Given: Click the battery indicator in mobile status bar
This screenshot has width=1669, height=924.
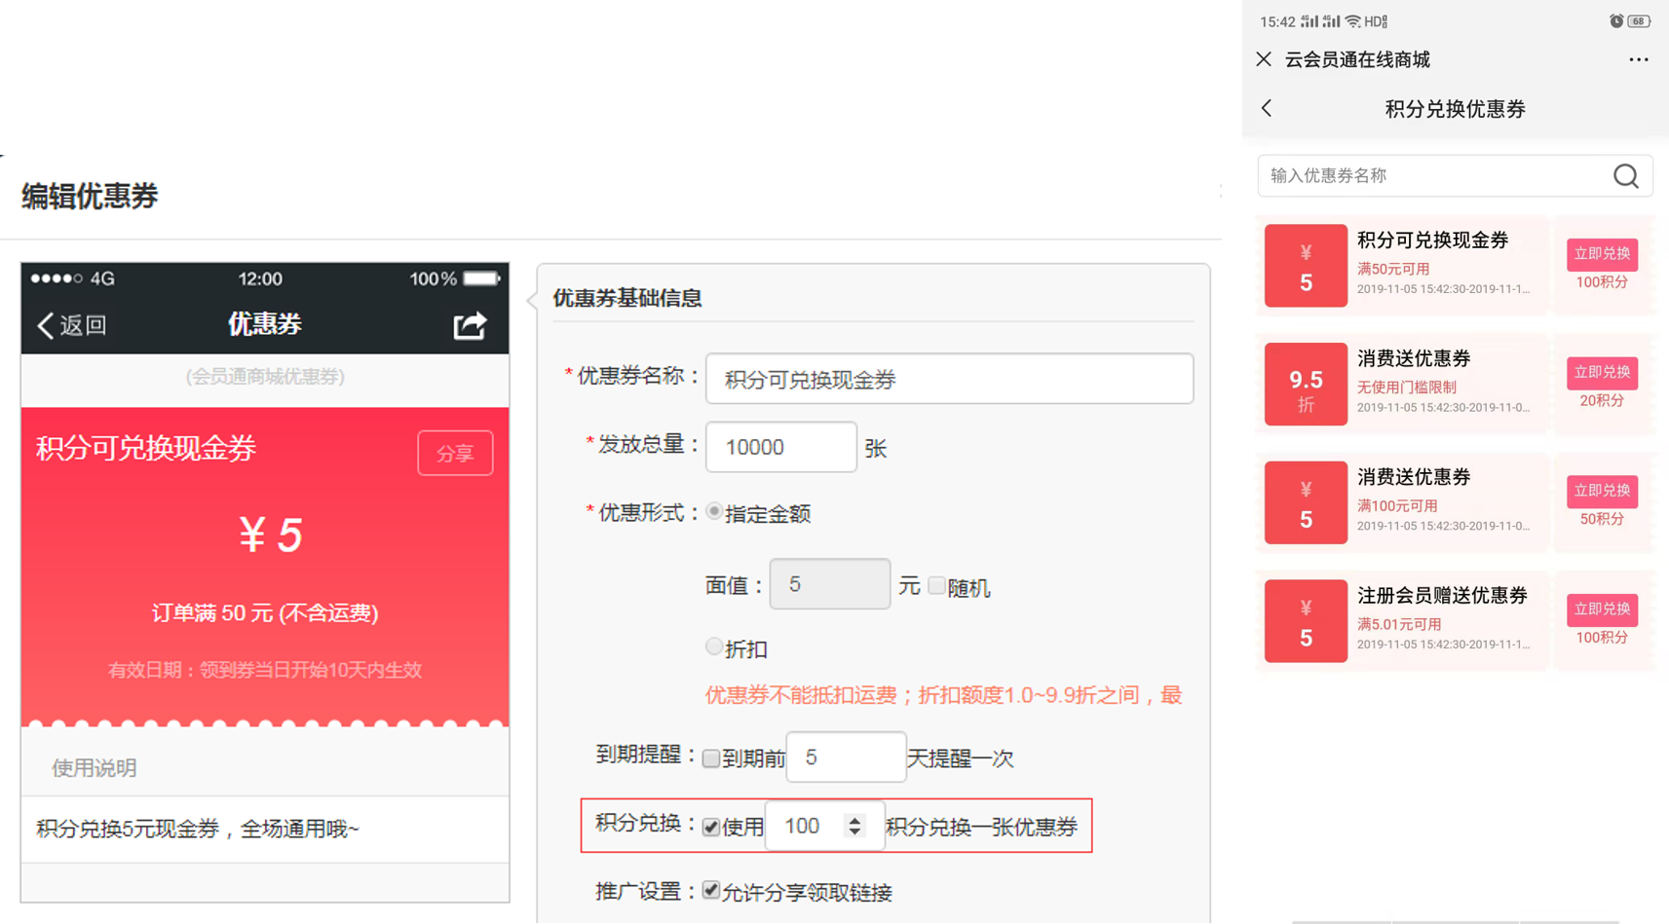Looking at the screenshot, I should (1639, 20).
